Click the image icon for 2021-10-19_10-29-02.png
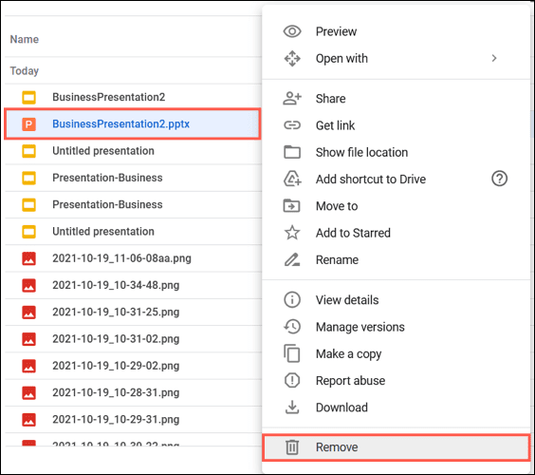The width and height of the screenshot is (535, 475). coord(29,366)
